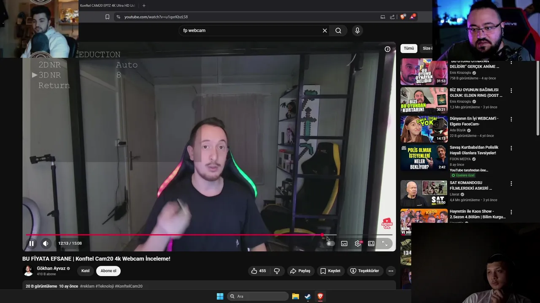Open options for Kaos Show video
The image size is (540, 303).
point(511,212)
